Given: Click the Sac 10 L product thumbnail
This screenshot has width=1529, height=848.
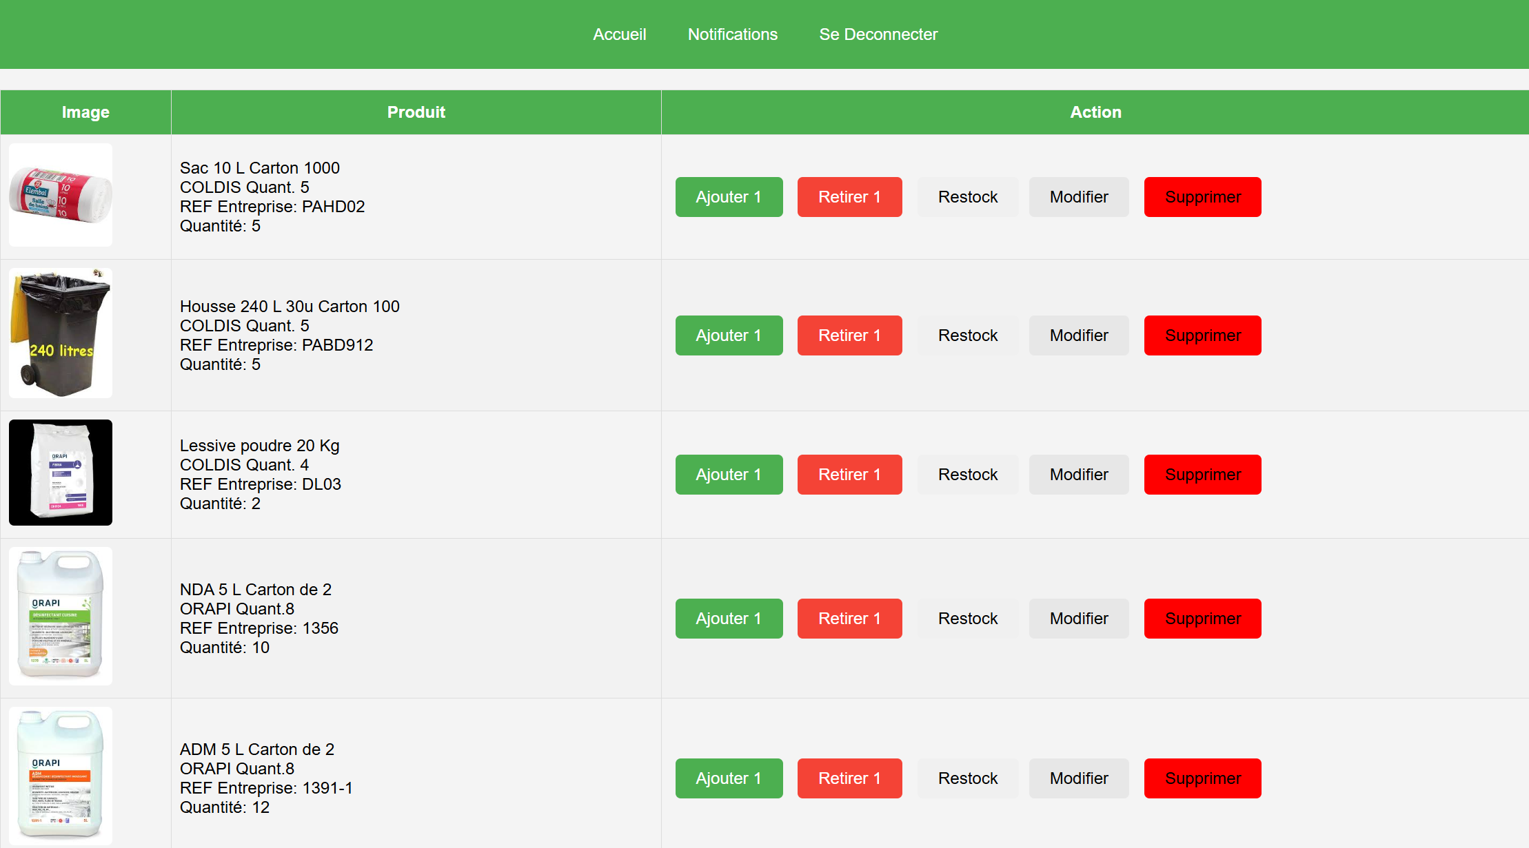Looking at the screenshot, I should pos(61,195).
